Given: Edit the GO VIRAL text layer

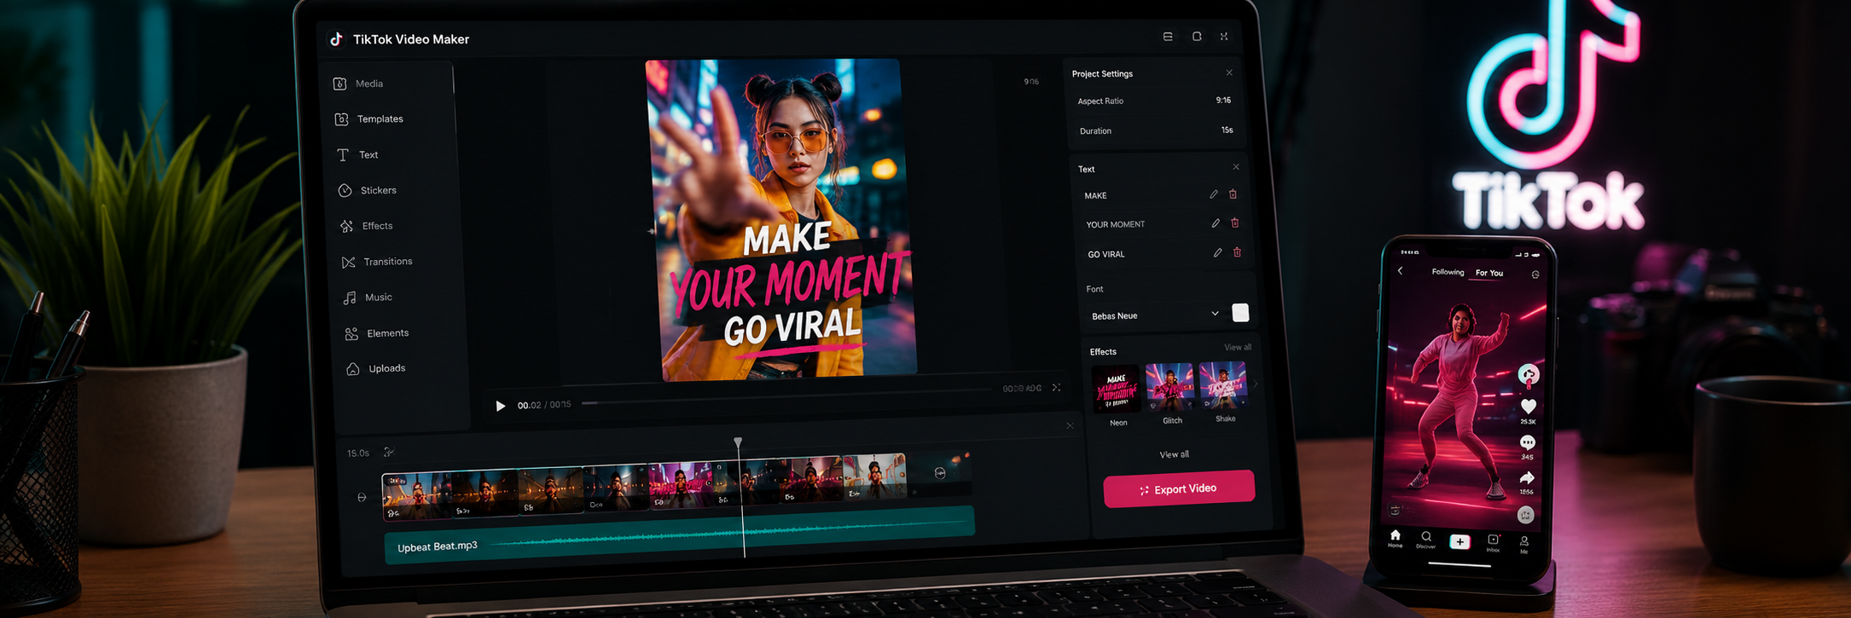Looking at the screenshot, I should (x=1217, y=253).
